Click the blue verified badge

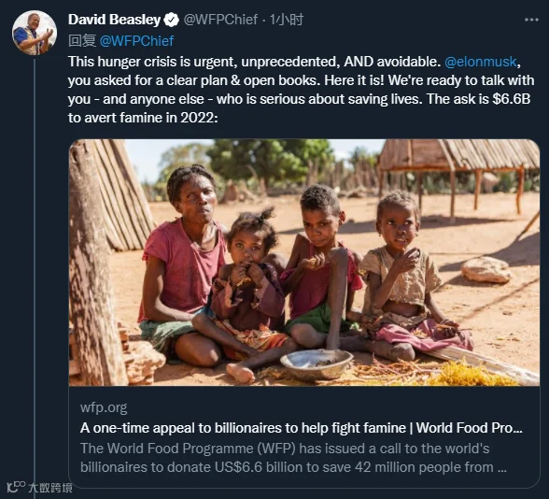172,20
